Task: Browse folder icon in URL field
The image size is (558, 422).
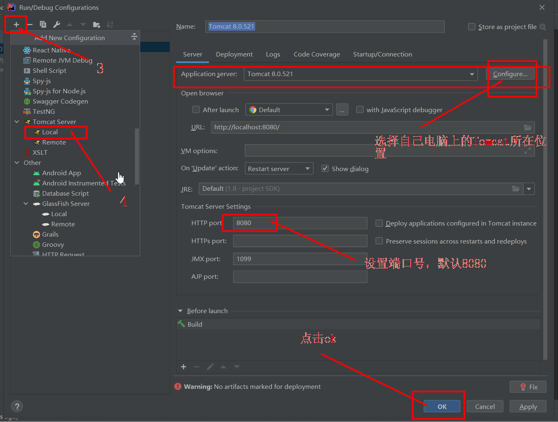Action: coord(528,127)
